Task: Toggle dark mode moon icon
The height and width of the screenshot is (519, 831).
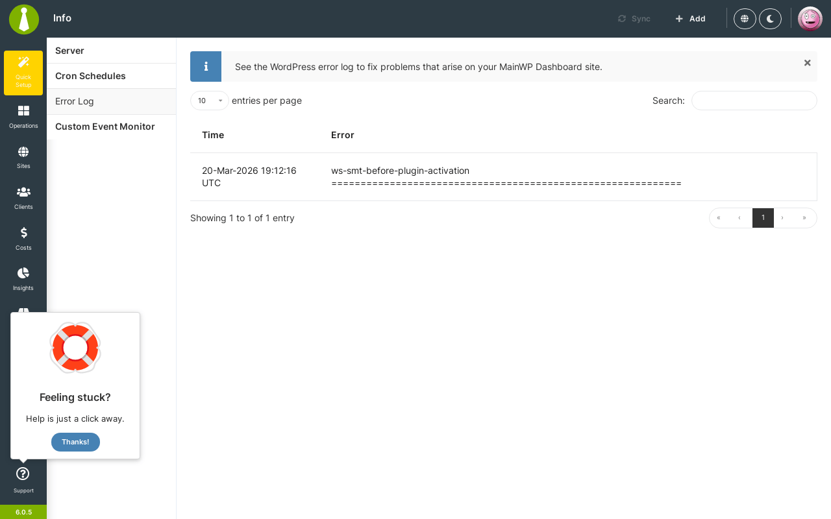Action: (x=770, y=19)
